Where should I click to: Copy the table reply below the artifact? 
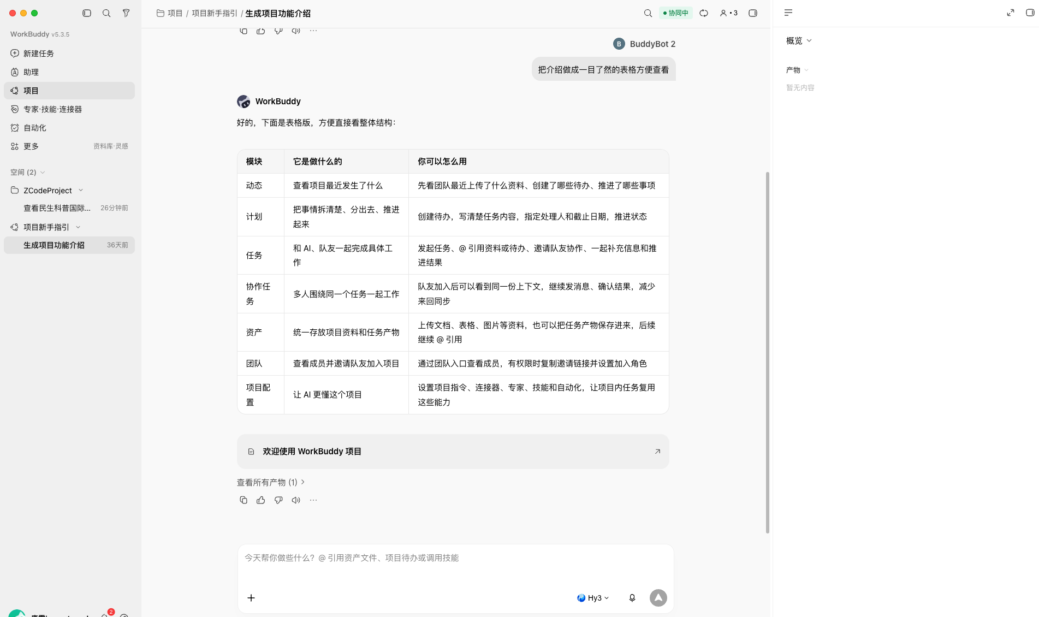pyautogui.click(x=244, y=500)
